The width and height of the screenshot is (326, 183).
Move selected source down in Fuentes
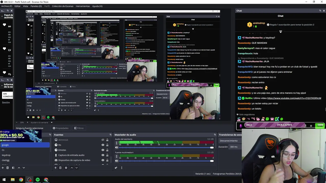pos(76,168)
